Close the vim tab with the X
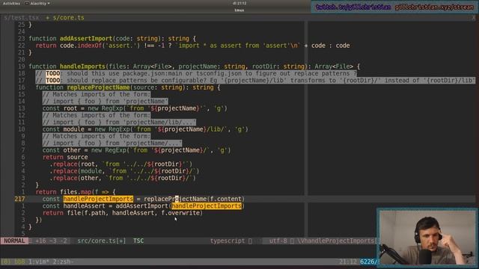Viewport: 479px width, 269px height. pos(474,18)
